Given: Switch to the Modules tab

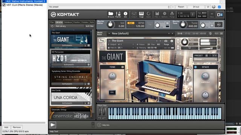Looking at the screenshot, I should tap(85, 22).
